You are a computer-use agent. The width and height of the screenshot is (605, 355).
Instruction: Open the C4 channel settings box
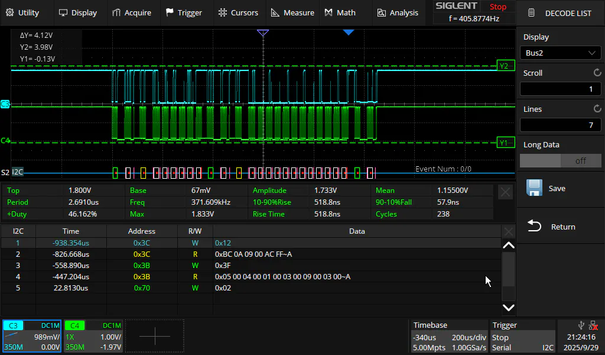(x=92, y=336)
